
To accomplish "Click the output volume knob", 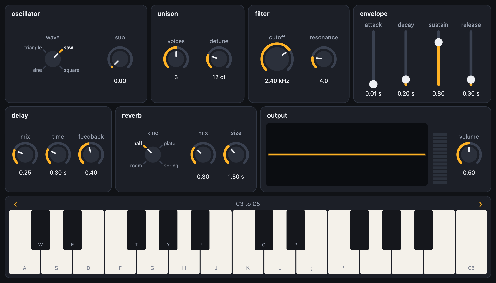I will (469, 154).
